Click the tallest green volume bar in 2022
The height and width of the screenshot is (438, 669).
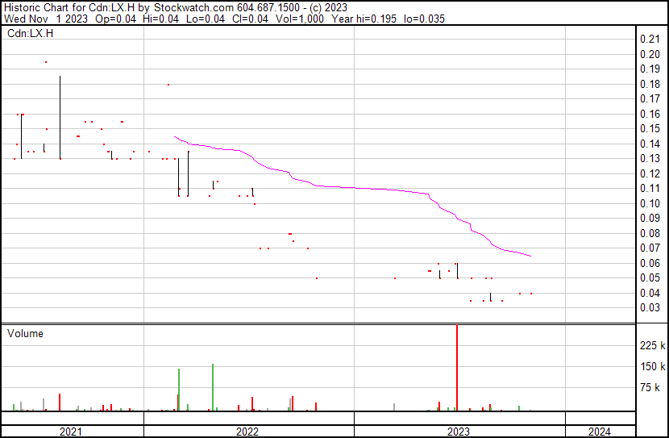pos(213,388)
